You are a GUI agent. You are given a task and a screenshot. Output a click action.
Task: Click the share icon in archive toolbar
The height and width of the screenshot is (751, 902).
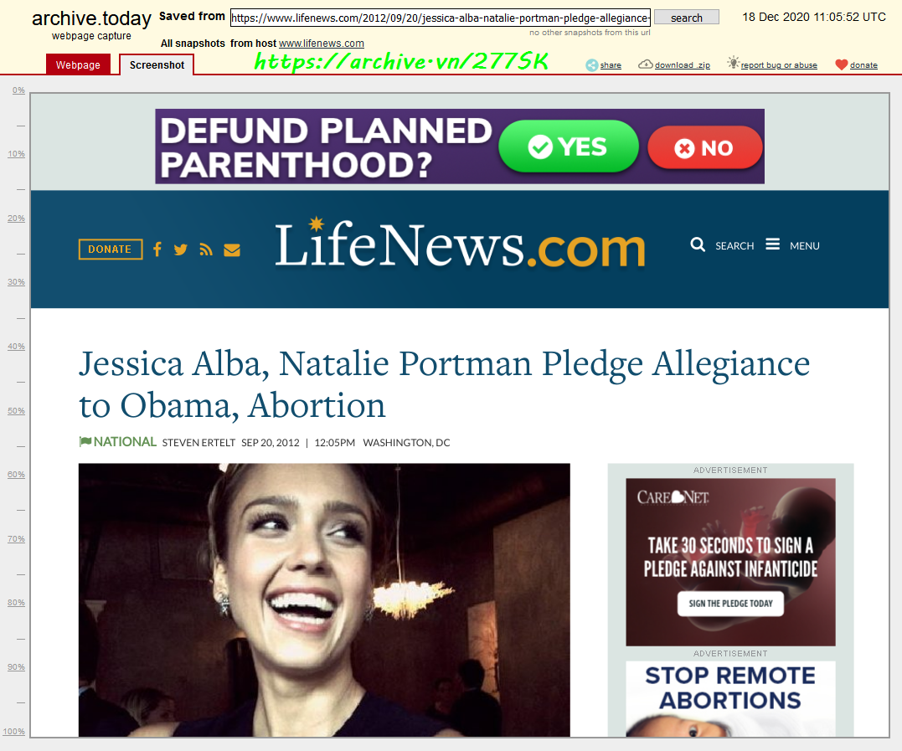tap(592, 65)
